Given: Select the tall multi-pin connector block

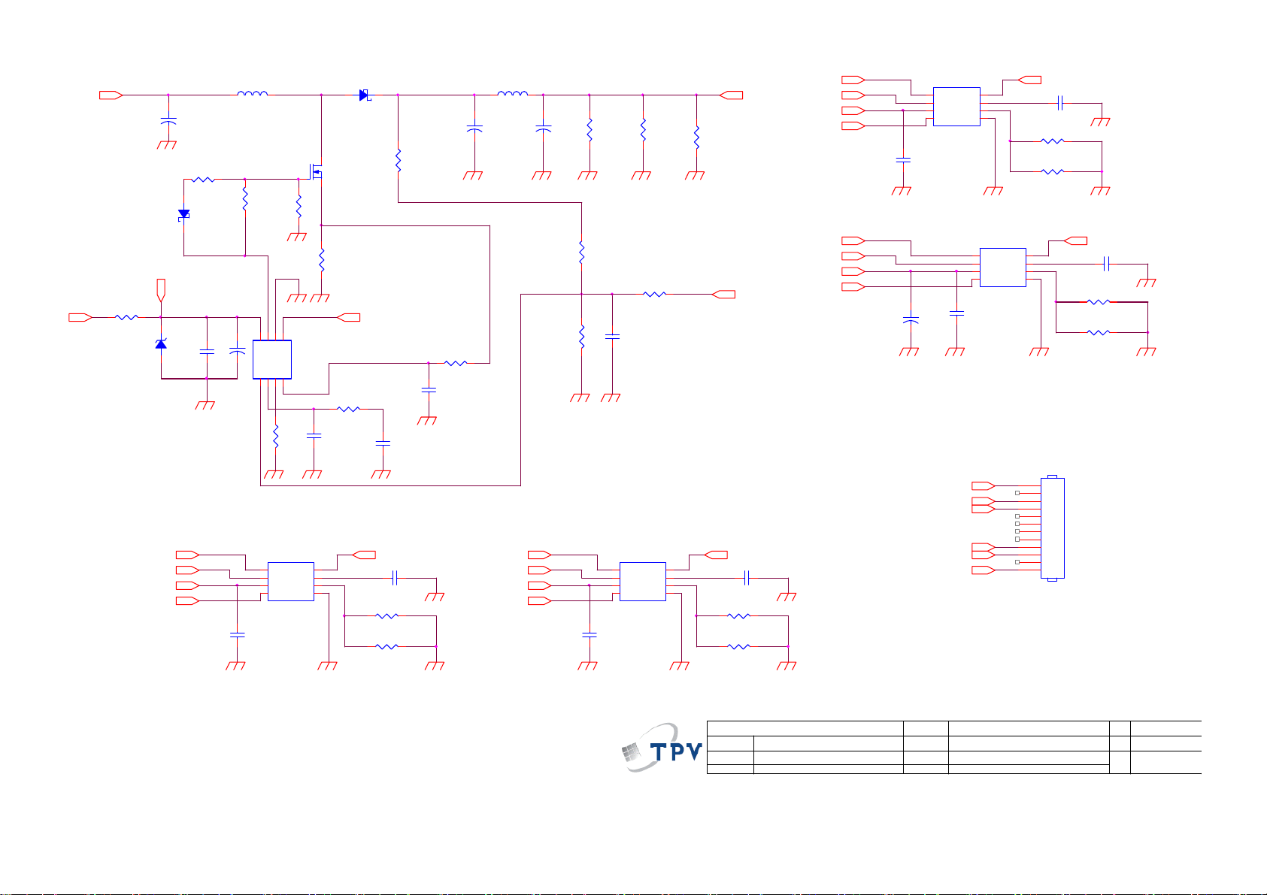Looking at the screenshot, I should [x=1053, y=528].
